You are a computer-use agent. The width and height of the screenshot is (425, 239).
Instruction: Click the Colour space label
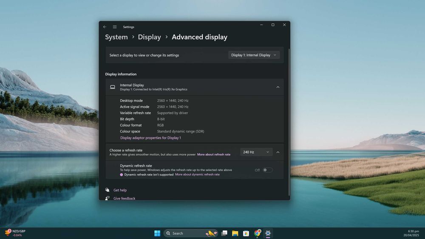click(x=130, y=131)
